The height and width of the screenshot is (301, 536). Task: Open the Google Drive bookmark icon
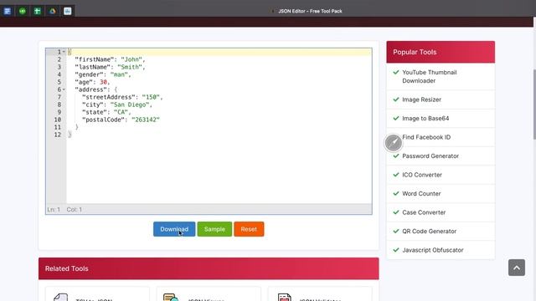[52, 11]
